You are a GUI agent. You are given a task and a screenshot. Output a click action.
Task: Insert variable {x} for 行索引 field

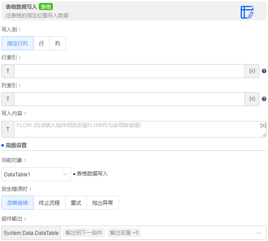[x=252, y=71]
